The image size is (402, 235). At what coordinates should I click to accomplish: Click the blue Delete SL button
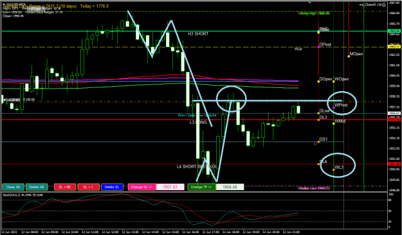click(x=112, y=187)
